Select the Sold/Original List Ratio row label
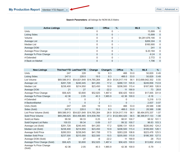Image resolution: width=191 pixels, height=155 pixels. [36, 122]
